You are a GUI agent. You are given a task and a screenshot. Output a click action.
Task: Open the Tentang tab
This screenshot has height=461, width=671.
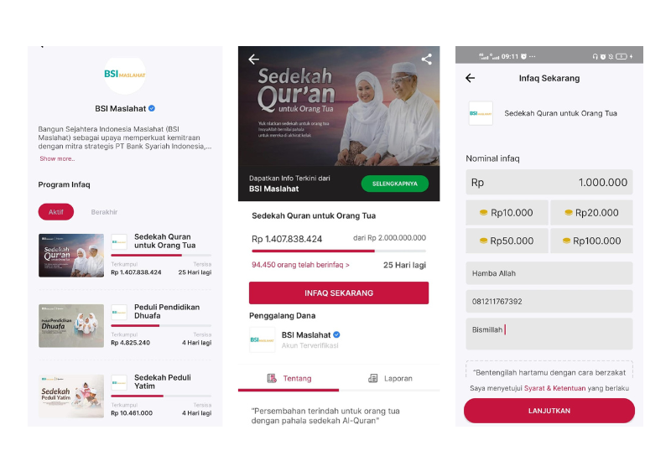[x=289, y=379]
